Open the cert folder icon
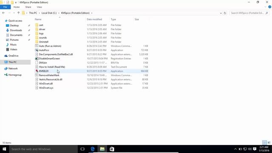 coord(37,25)
